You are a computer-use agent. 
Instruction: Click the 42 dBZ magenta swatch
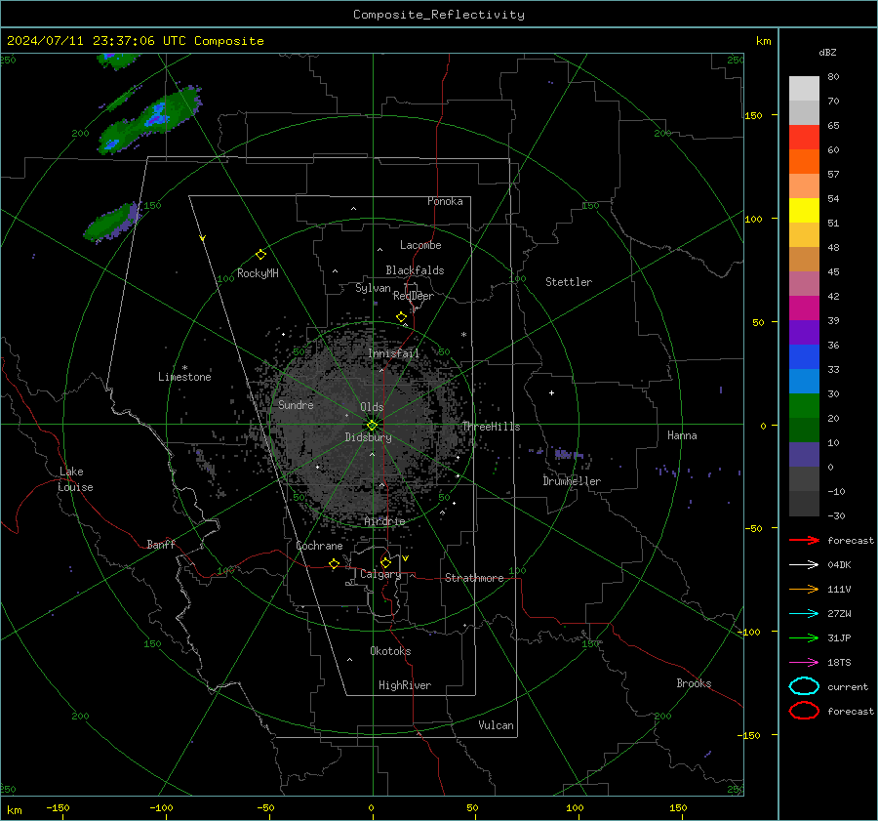pyautogui.click(x=804, y=308)
